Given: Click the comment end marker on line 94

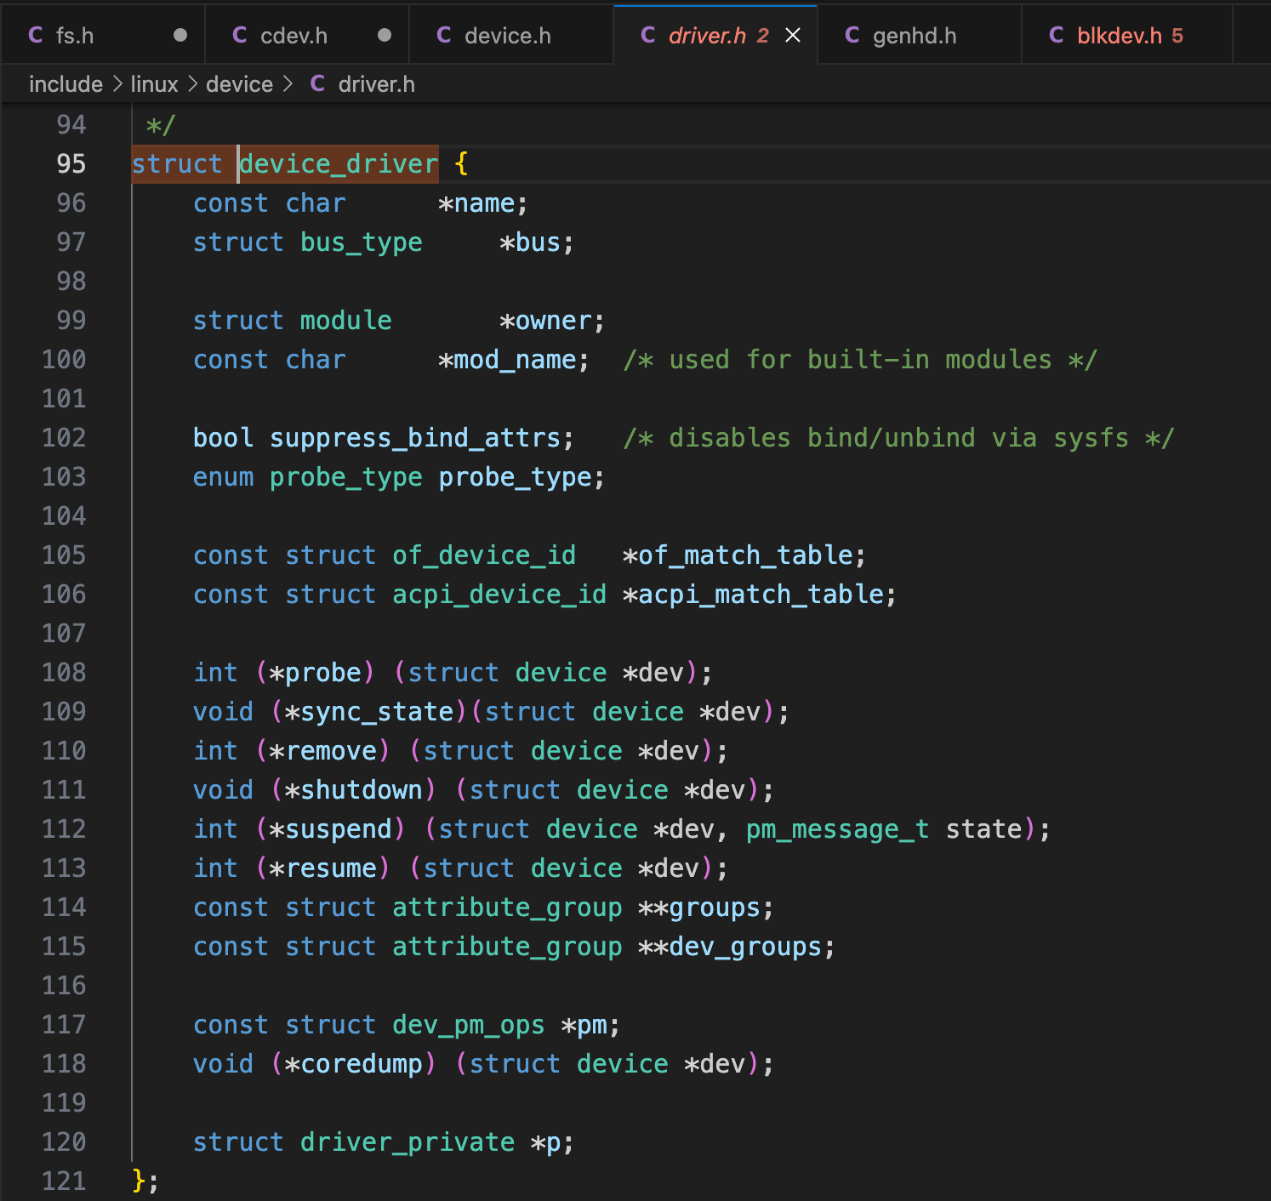Looking at the screenshot, I should pos(161,125).
